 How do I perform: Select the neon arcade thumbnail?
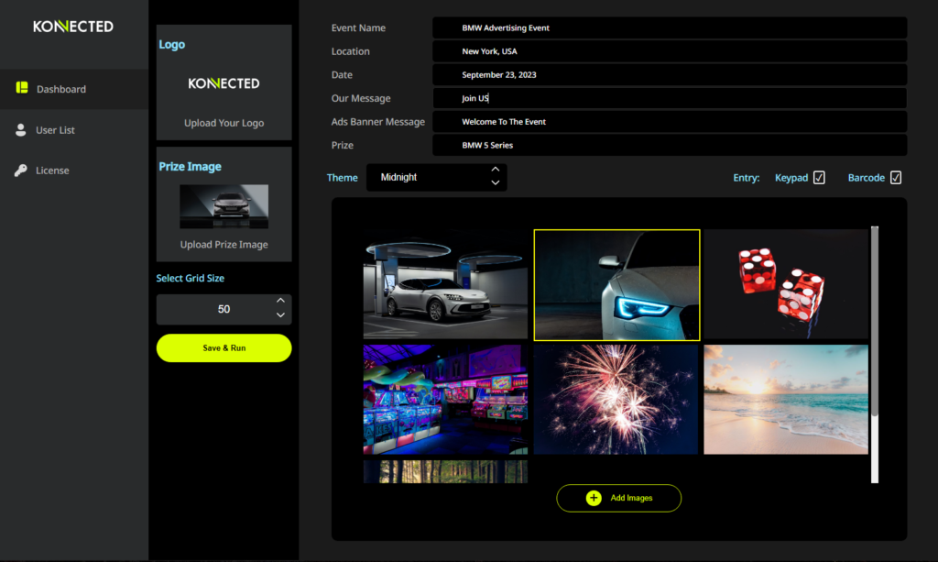pyautogui.click(x=445, y=399)
